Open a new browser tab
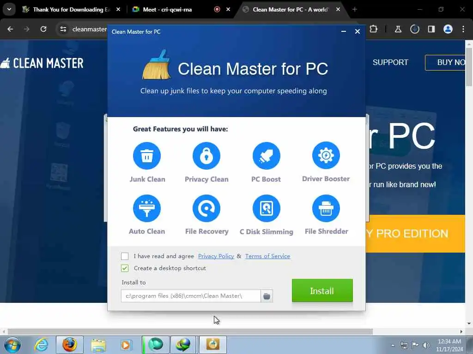The width and height of the screenshot is (473, 354). click(354, 10)
